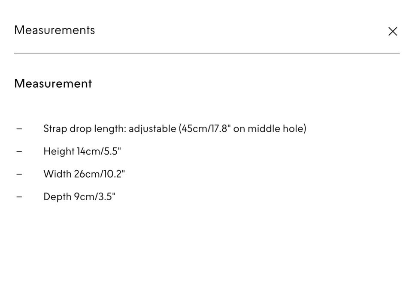
Task: Click the Measurement subheading
Action: pyautogui.click(x=53, y=83)
